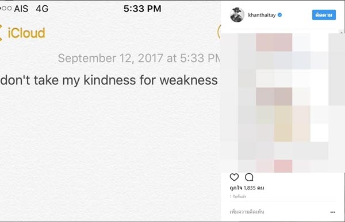Tap the AIS 4G carrier indicator
Viewport: 345px width, 222px height.
pyautogui.click(x=31, y=9)
